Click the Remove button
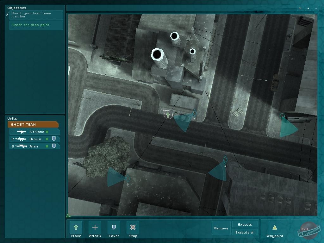The image size is (324, 243). [221, 228]
